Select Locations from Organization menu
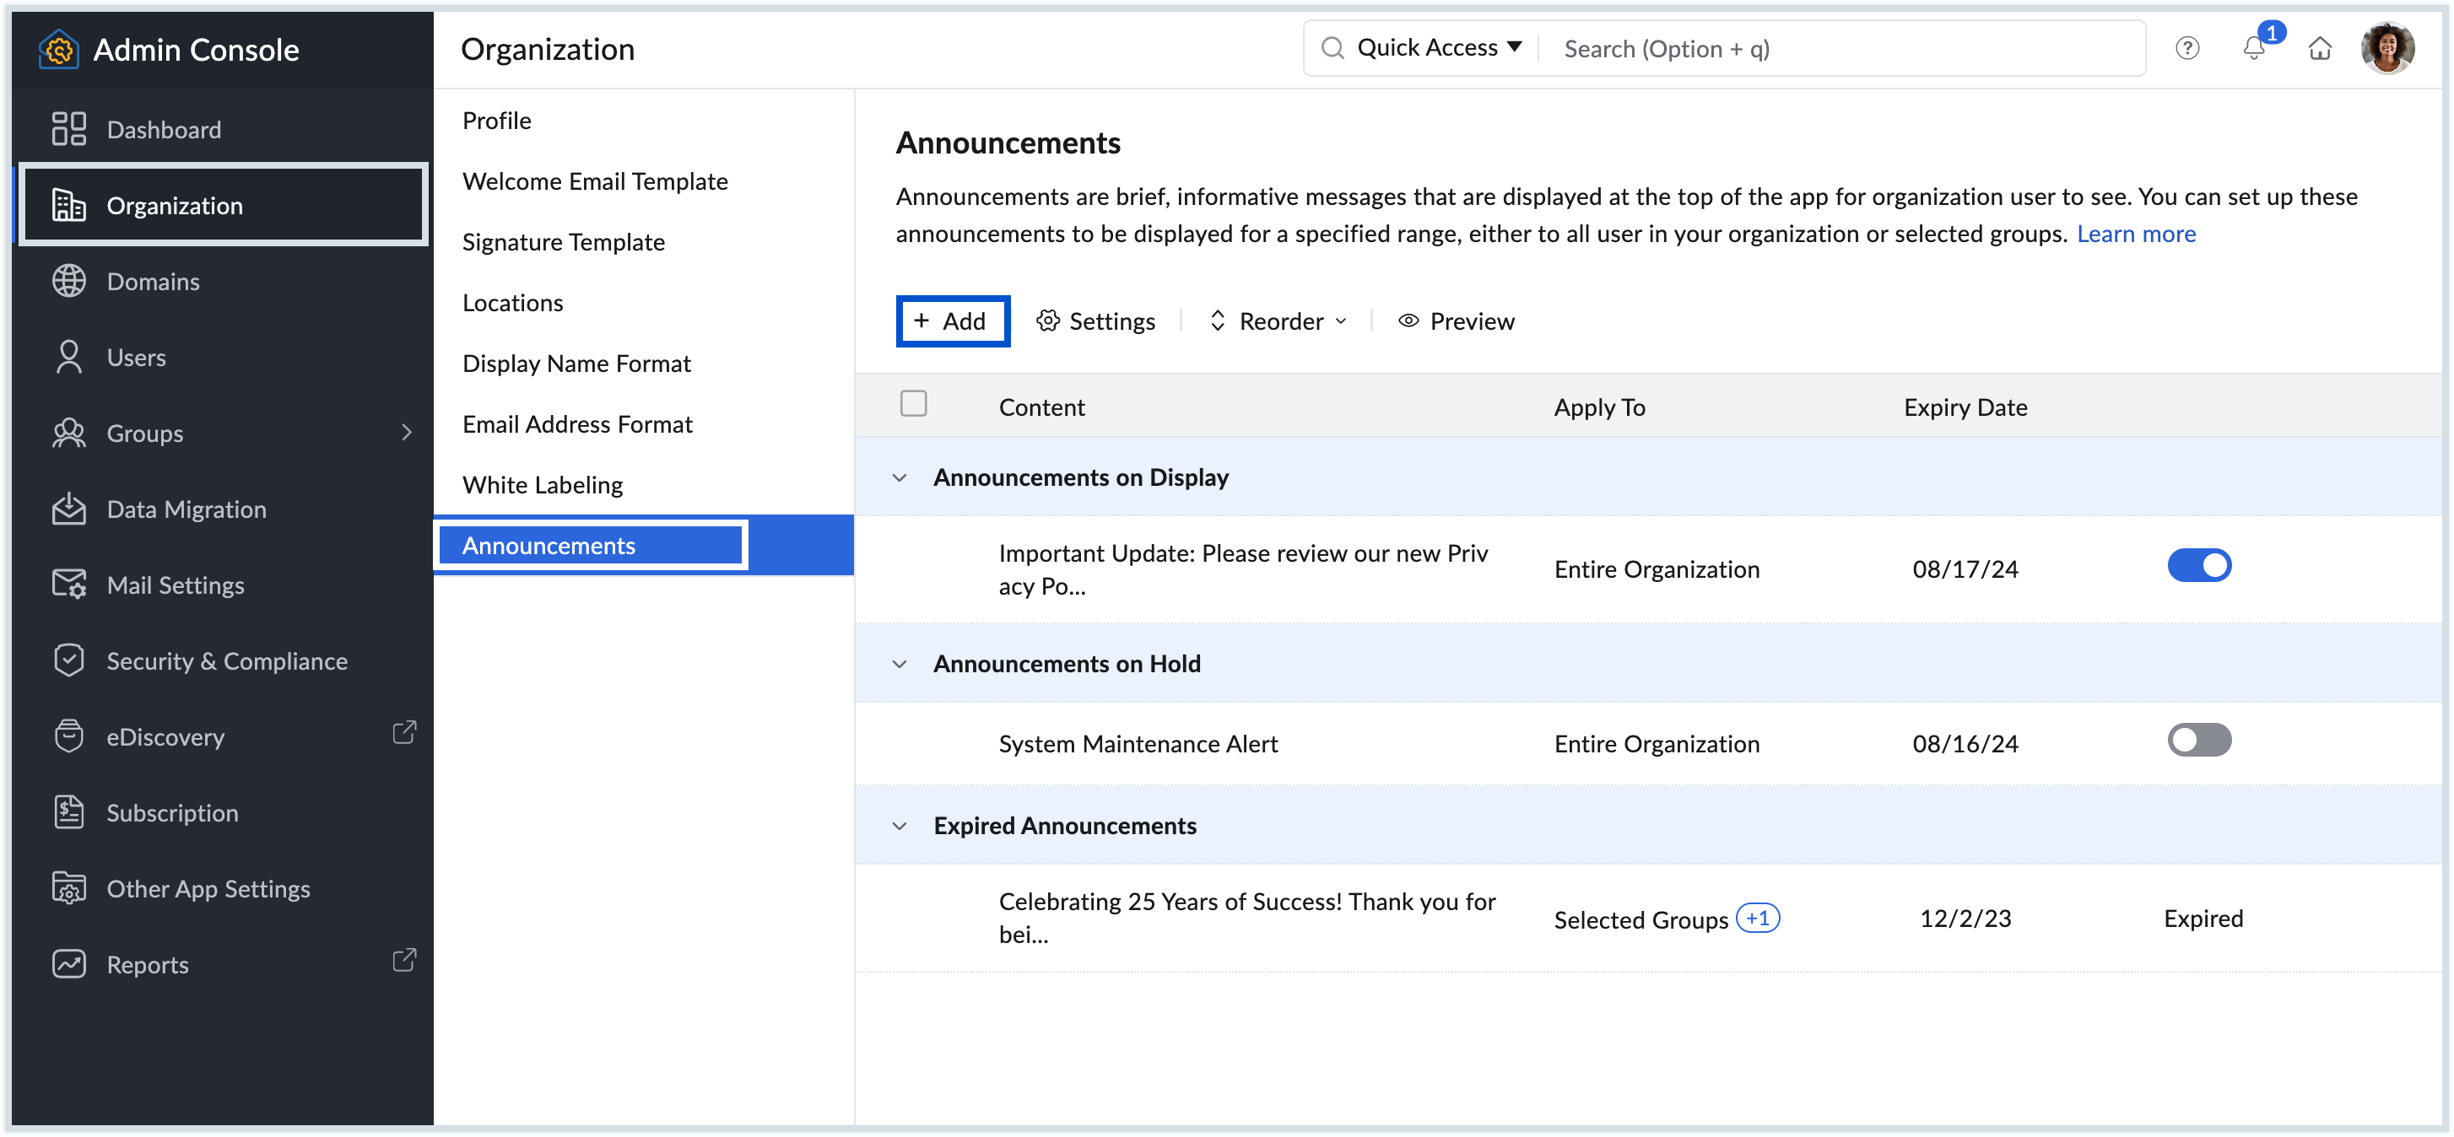This screenshot has width=2454, height=1137. pos(511,302)
